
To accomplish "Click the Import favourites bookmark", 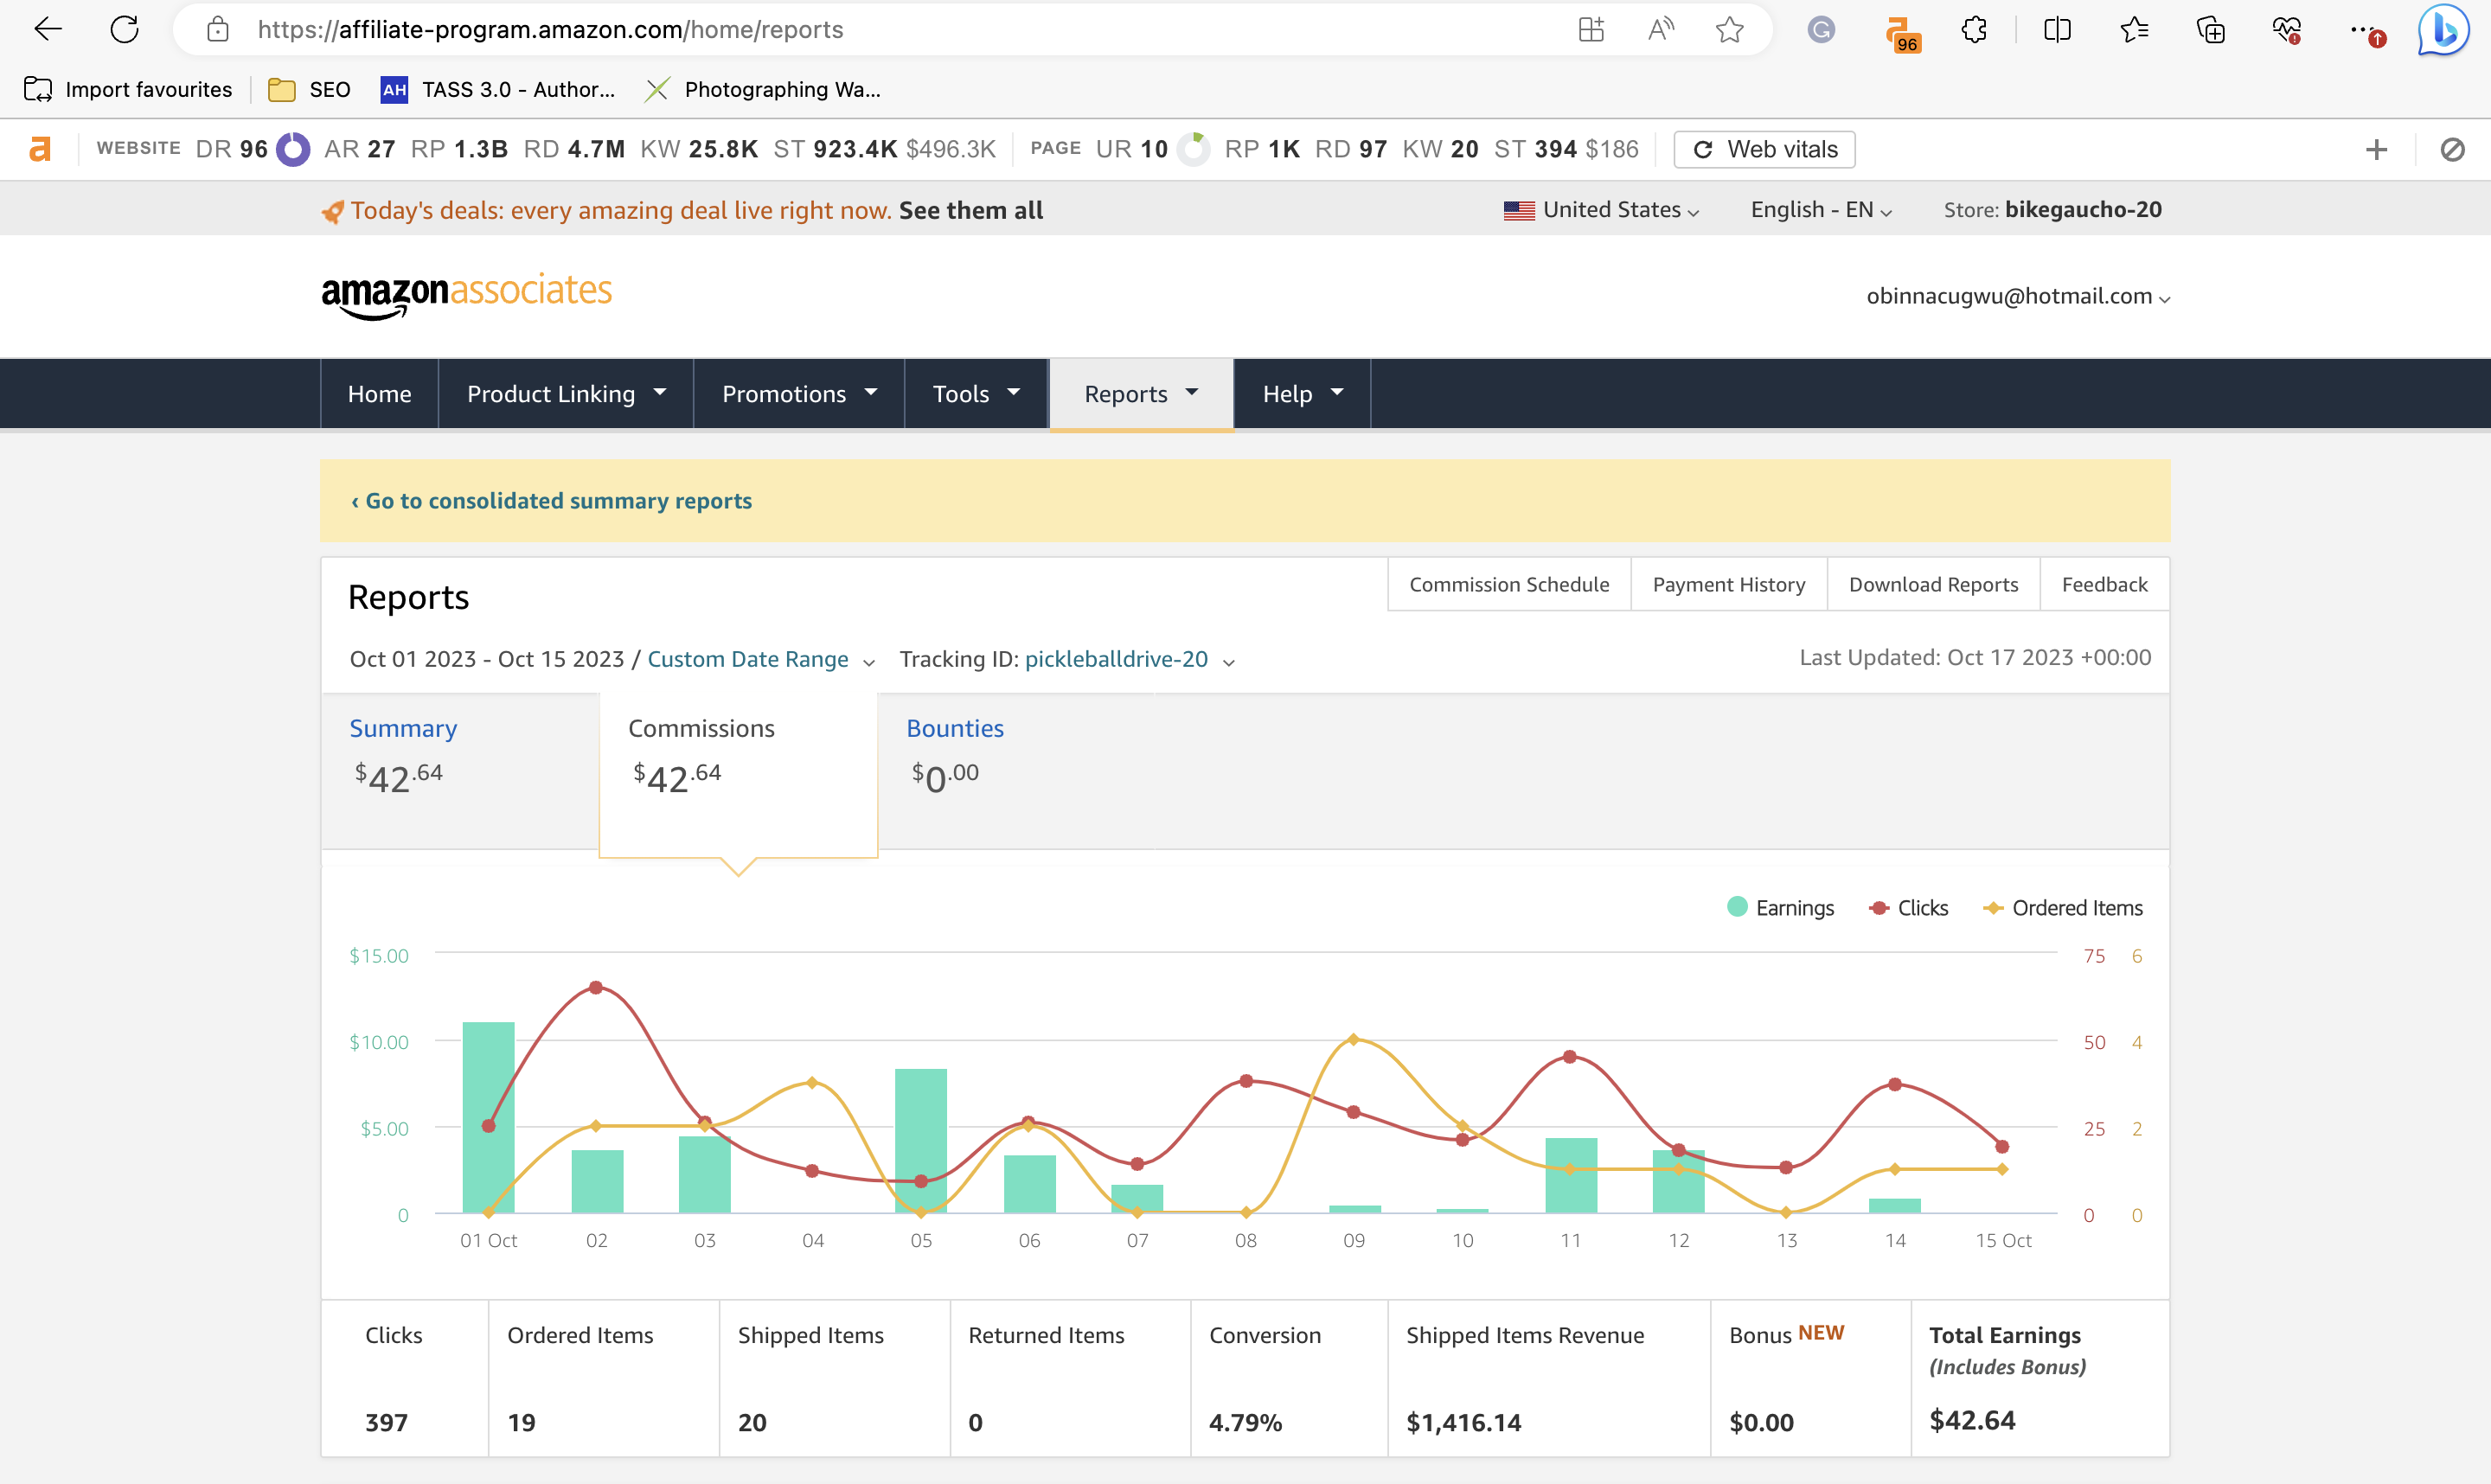I will click(x=128, y=90).
